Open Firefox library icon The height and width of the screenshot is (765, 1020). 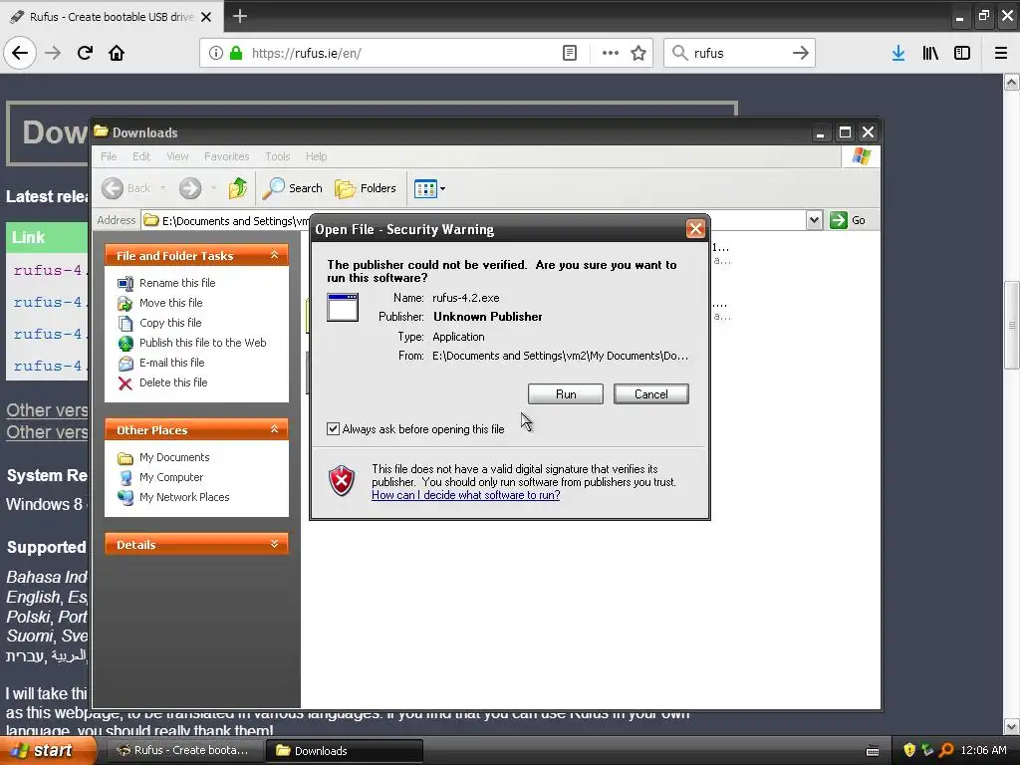pos(930,53)
